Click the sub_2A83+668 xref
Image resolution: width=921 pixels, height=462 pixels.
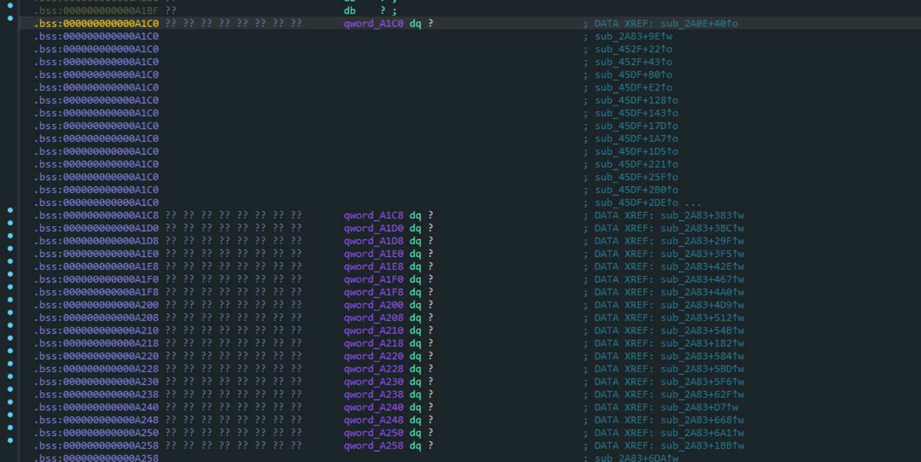pos(703,420)
